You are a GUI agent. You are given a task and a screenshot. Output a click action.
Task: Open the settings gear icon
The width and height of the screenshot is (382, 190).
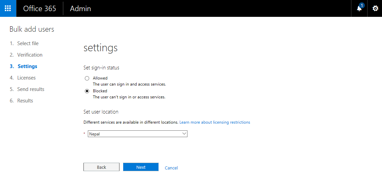click(x=375, y=8)
